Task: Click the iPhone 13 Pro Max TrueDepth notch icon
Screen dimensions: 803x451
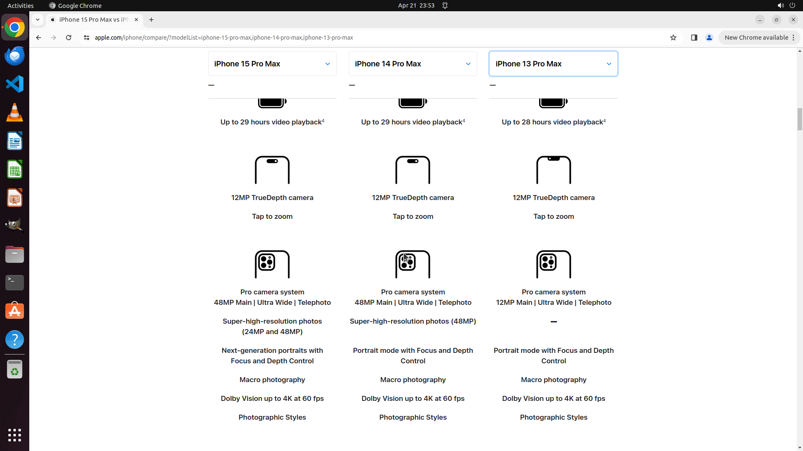Action: (x=553, y=170)
